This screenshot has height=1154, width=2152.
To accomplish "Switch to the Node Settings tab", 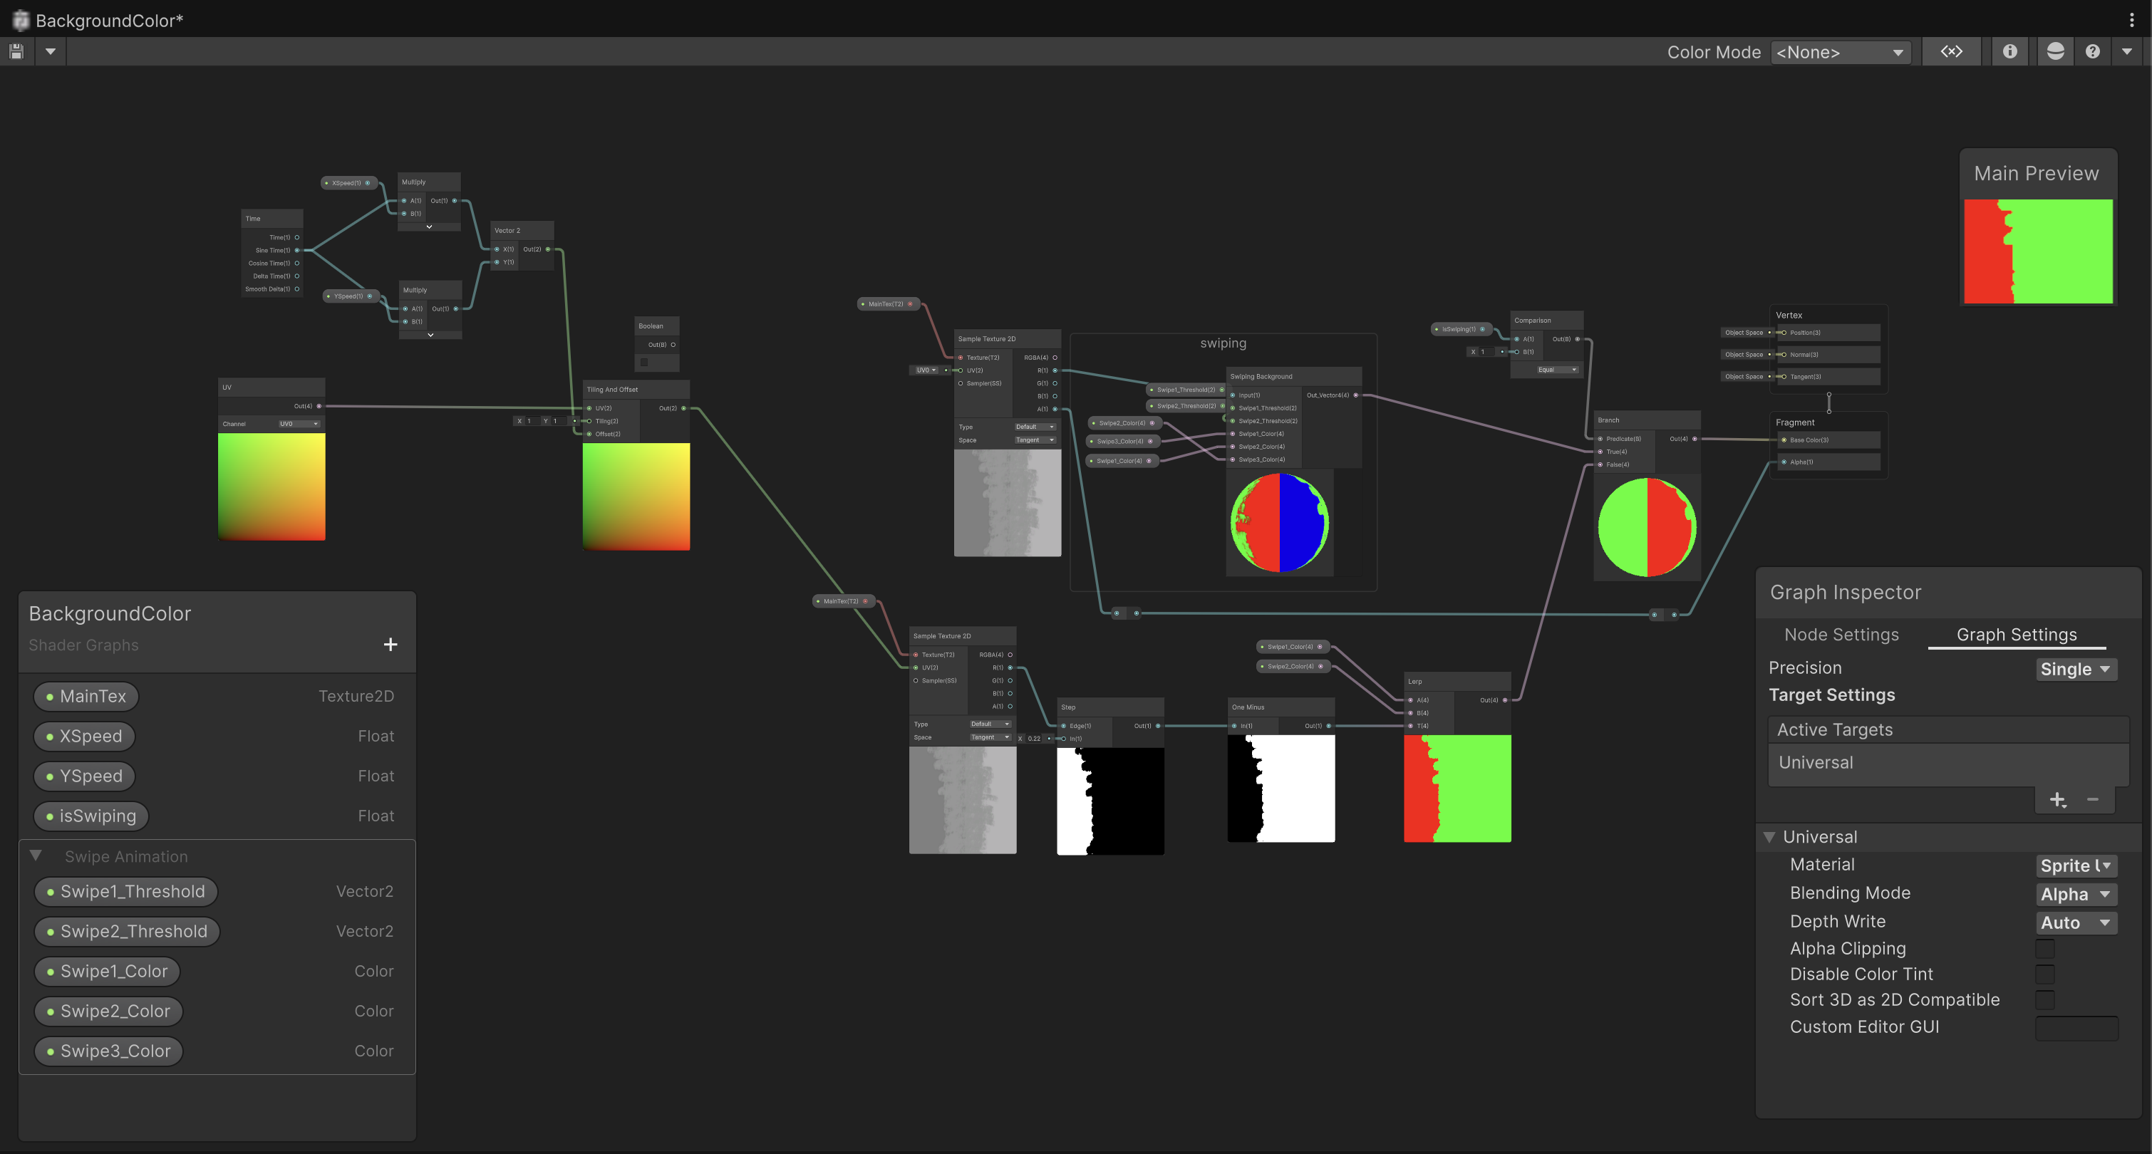I will [1841, 635].
